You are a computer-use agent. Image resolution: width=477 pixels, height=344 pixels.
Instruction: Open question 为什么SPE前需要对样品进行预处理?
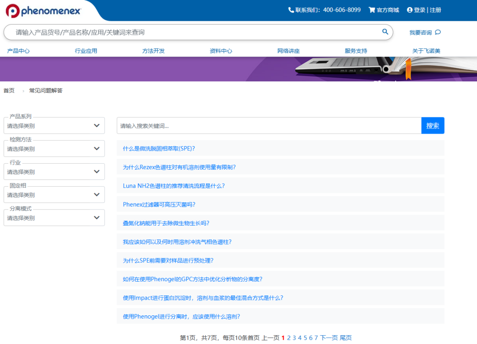(x=168, y=260)
